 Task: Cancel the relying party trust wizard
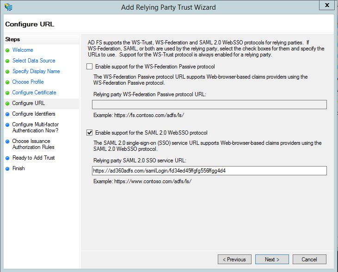[x=309, y=260]
